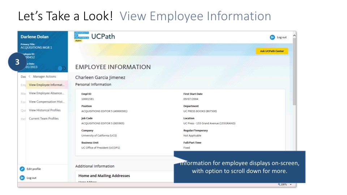Click the Fixed value under Full/Part Time
Screen dimensions: 347x195
[x=187, y=148]
